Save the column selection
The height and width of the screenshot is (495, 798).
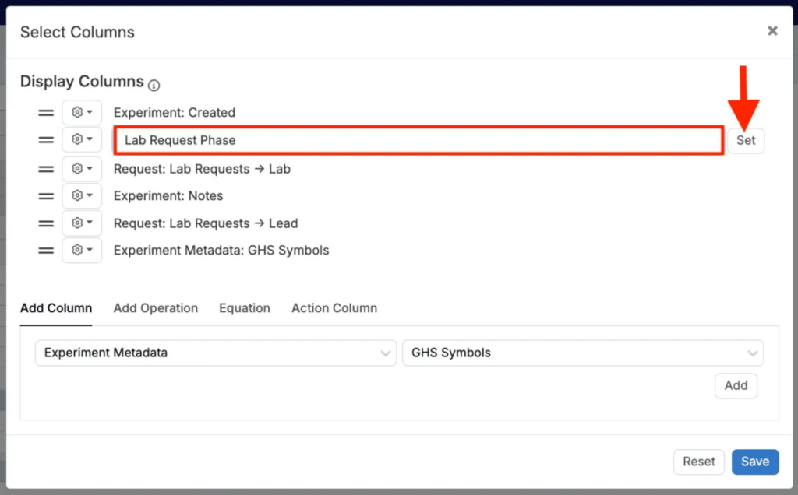(x=754, y=462)
